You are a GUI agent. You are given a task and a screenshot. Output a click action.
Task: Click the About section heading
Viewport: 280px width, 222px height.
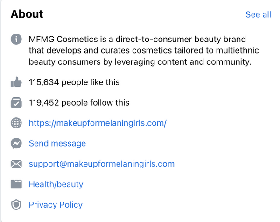(x=27, y=14)
